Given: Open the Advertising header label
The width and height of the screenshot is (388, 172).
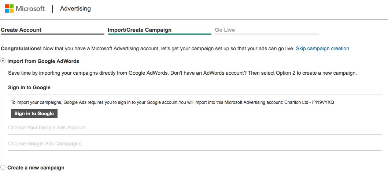Looking at the screenshot, I should coord(75,9).
